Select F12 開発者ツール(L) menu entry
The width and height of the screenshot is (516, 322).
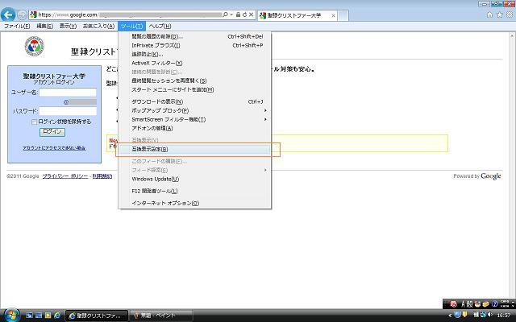[x=195, y=191]
